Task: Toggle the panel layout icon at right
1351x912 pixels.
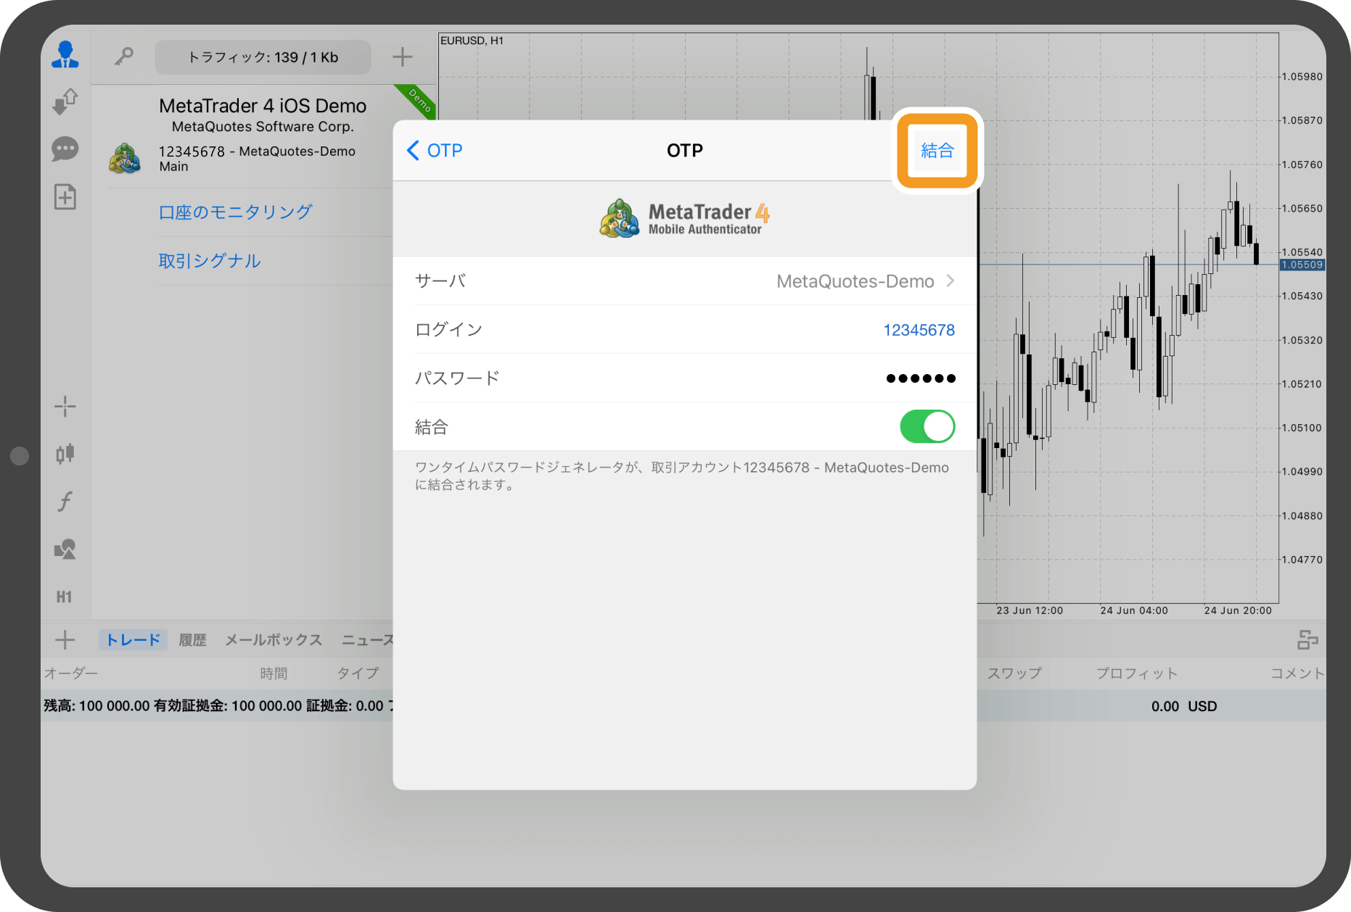Action: [x=1307, y=639]
